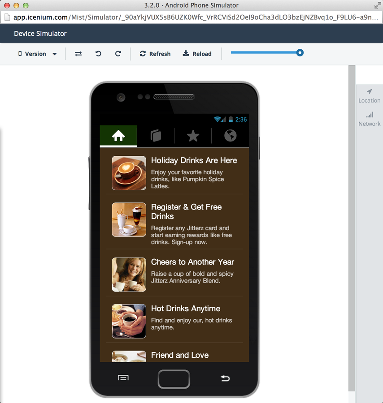The width and height of the screenshot is (383, 403).
Task: Click the battery status icon on phone
Action: (x=231, y=119)
